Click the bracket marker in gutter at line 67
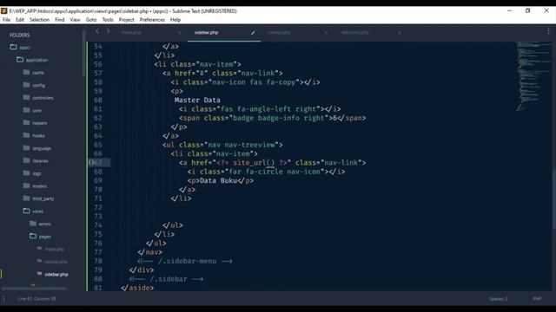This screenshot has width=556, height=312. pos(91,162)
